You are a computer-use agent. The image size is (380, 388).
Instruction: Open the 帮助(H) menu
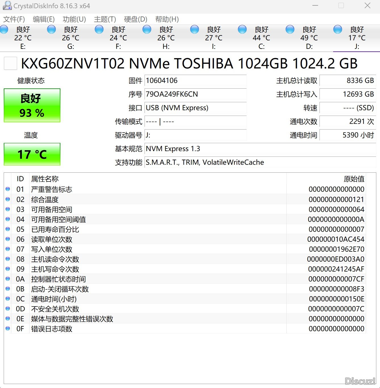point(167,19)
